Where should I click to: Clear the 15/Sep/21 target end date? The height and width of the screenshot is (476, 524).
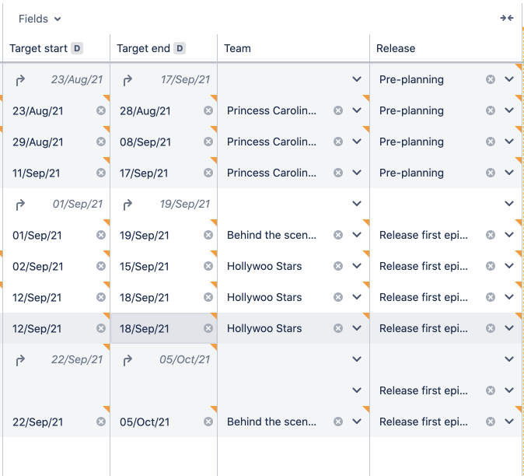pos(208,266)
